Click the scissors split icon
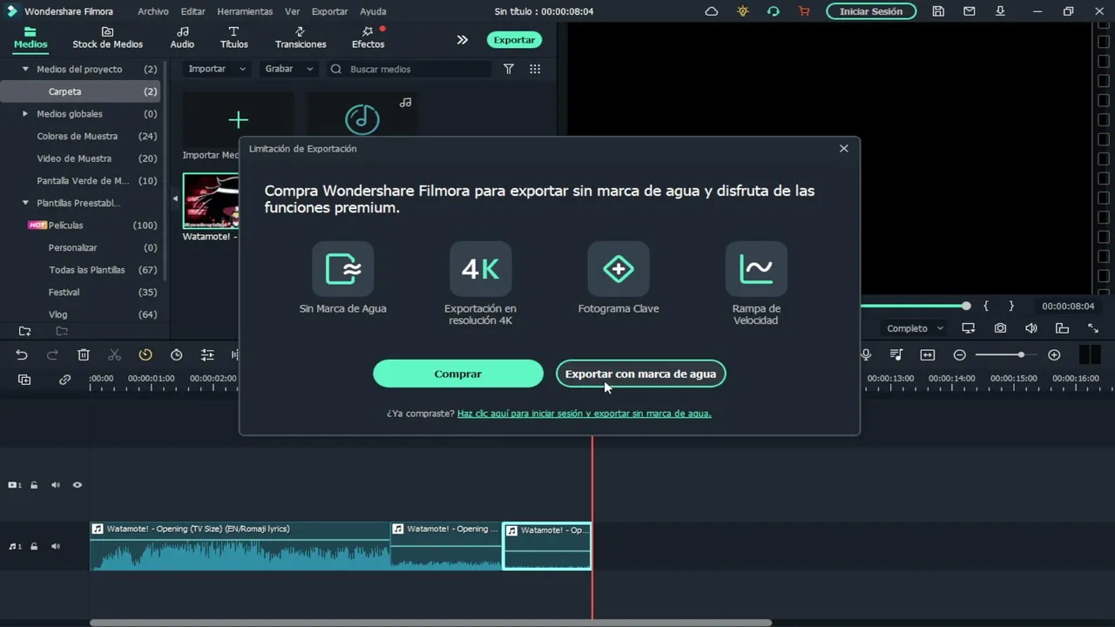 coord(114,354)
